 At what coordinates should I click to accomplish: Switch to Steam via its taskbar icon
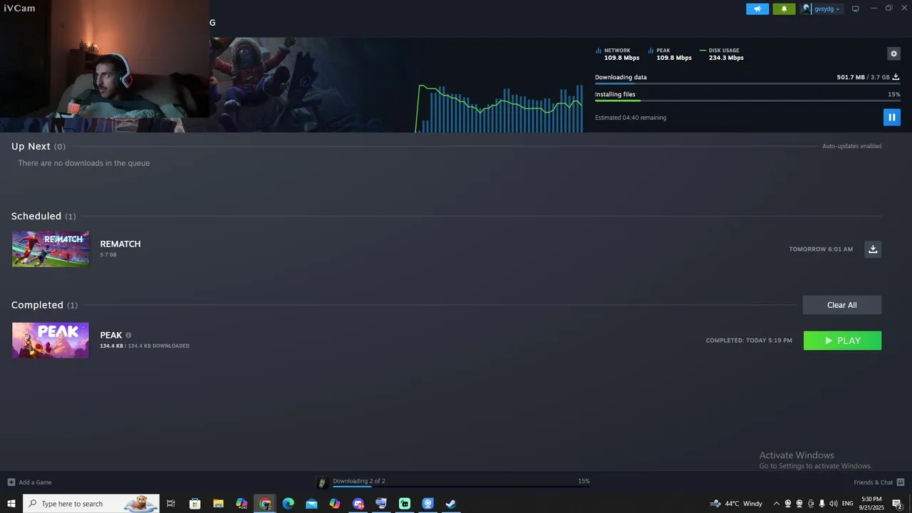pyautogui.click(x=451, y=504)
